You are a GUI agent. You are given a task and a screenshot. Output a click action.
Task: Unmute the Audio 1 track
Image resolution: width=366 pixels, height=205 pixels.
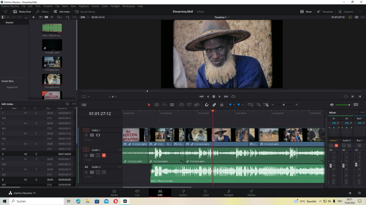click(x=104, y=155)
